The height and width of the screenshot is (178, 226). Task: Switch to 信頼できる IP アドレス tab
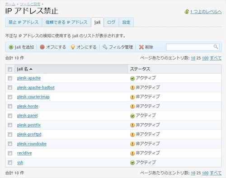[x=66, y=22]
